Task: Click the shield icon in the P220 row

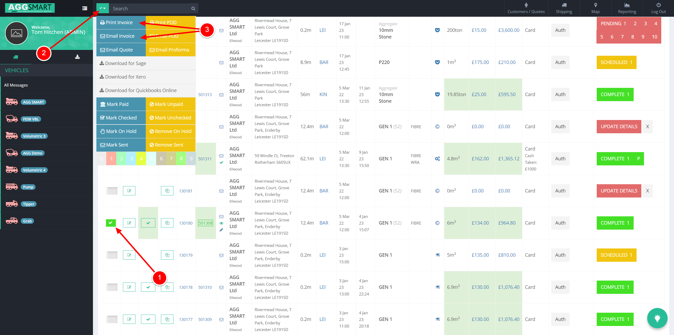Action: [437, 62]
